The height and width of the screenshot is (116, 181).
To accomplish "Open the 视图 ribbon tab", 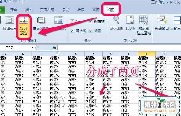I will (111, 10).
